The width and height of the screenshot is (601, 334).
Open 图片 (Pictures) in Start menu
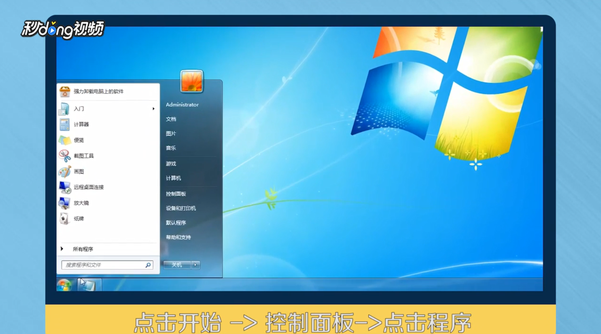[x=171, y=133]
